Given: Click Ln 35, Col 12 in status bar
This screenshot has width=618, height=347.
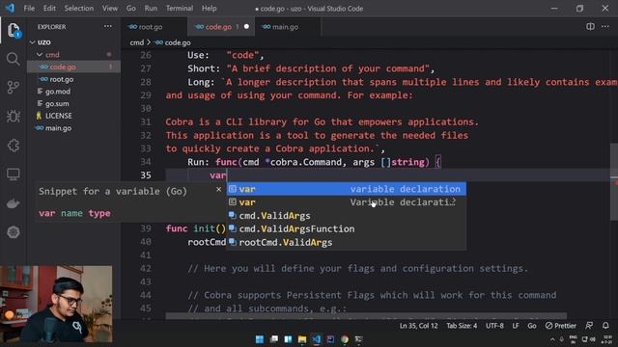Looking at the screenshot, I should pyautogui.click(x=418, y=326).
